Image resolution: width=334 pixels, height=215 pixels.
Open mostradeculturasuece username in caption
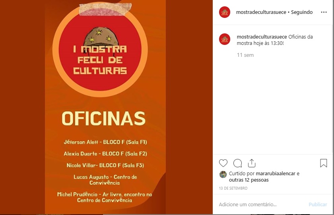coord(262,37)
